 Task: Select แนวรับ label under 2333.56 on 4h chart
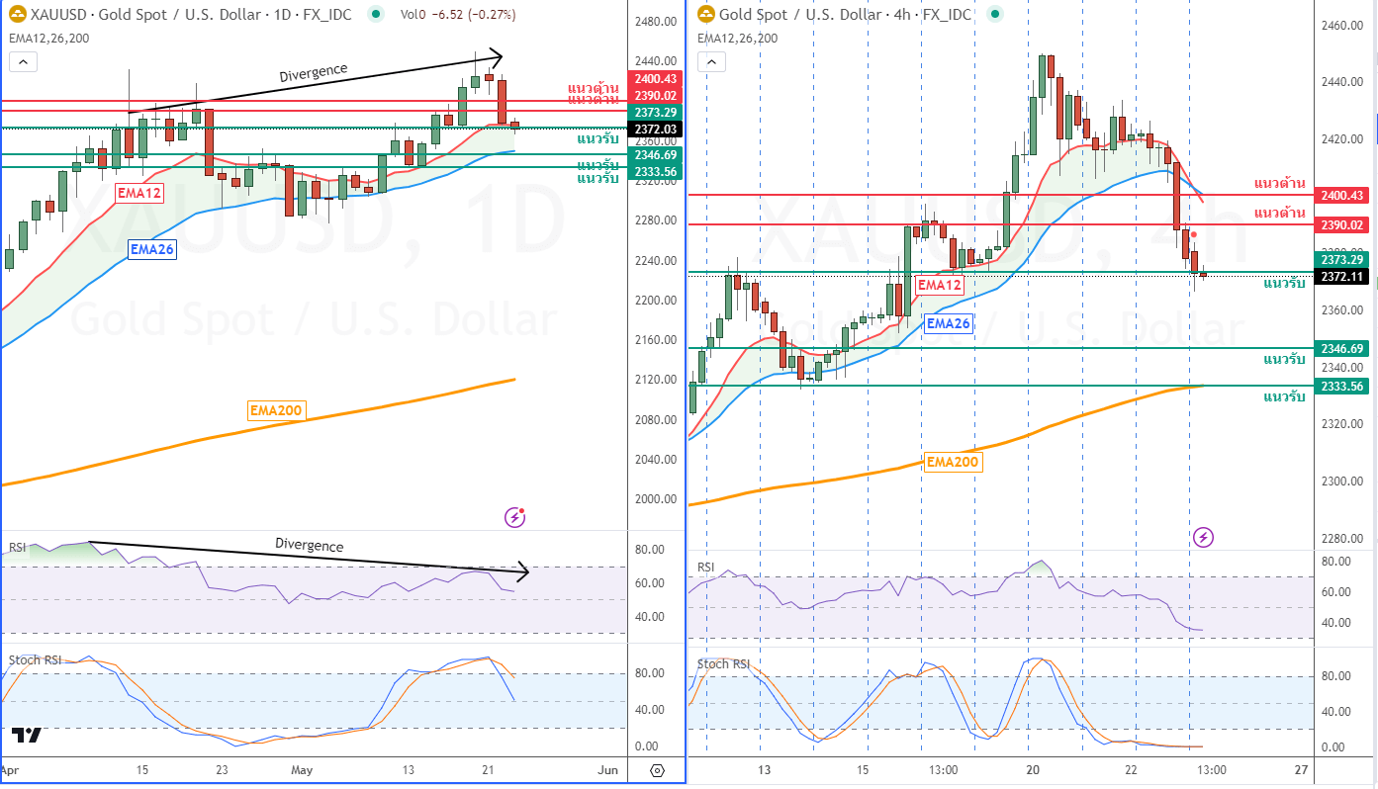click(1284, 397)
